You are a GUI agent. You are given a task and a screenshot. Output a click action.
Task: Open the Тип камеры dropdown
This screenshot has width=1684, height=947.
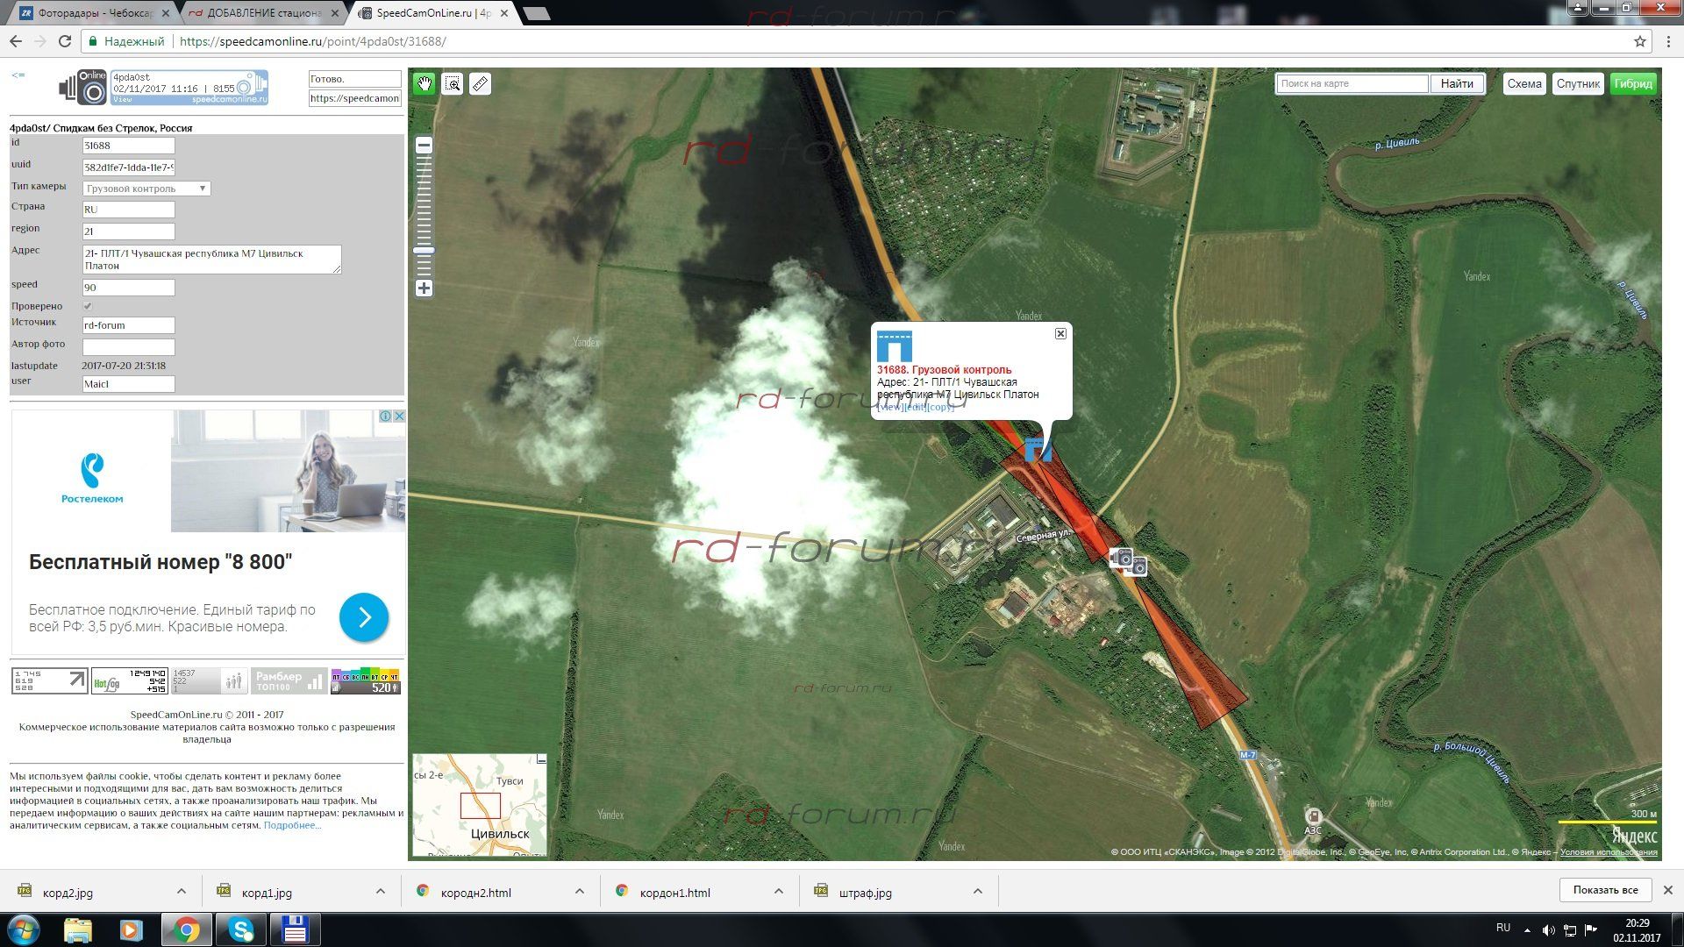(x=146, y=189)
